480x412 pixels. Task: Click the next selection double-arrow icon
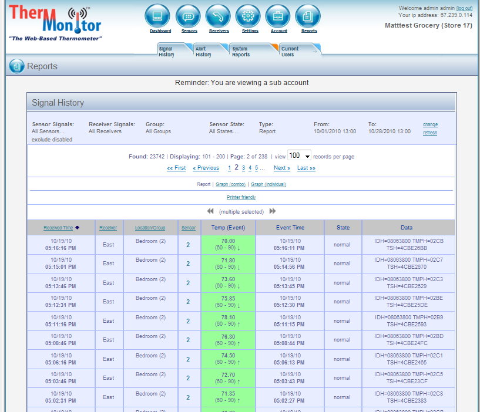coord(273,211)
